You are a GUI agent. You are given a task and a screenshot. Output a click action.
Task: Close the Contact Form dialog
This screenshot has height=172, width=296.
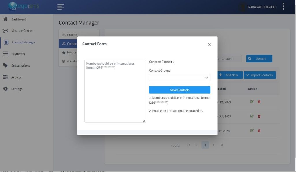209,44
